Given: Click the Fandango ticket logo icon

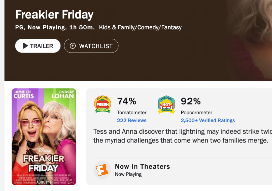Looking at the screenshot, I should pos(102,170).
